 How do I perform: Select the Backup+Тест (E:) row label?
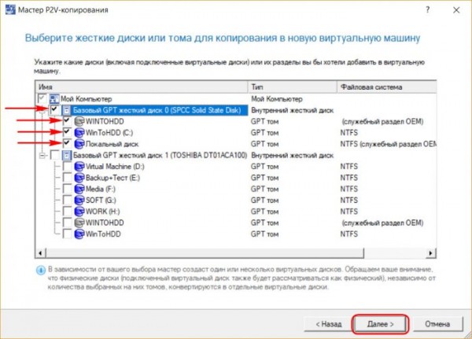point(112,178)
